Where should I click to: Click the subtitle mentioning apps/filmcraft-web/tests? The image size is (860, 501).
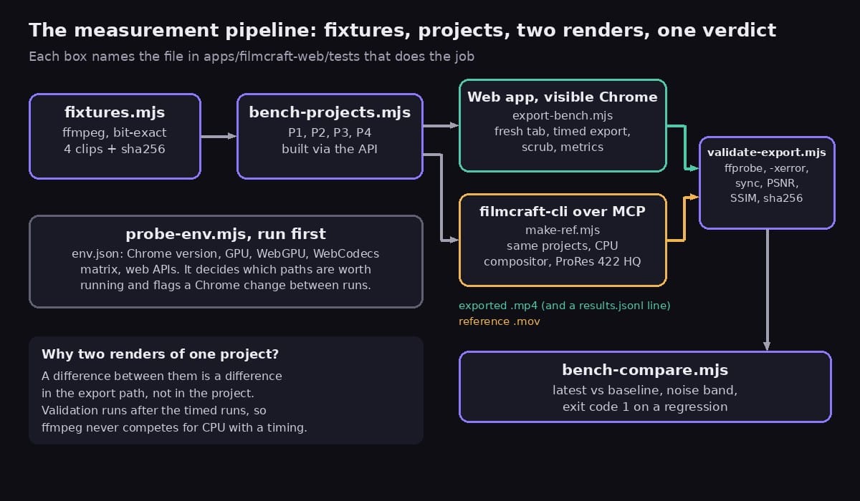[252, 57]
